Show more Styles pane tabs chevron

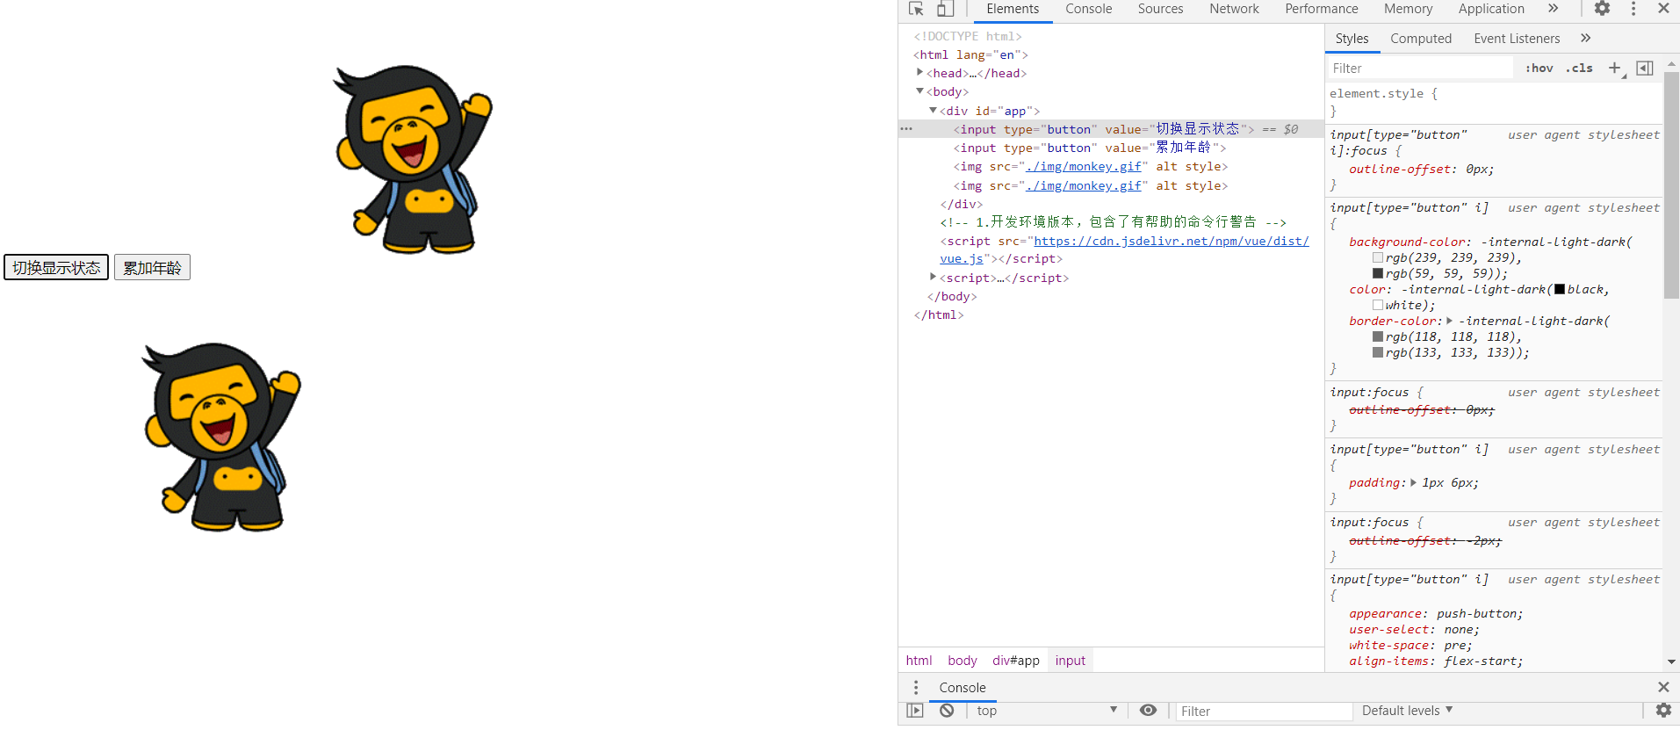[1585, 38]
